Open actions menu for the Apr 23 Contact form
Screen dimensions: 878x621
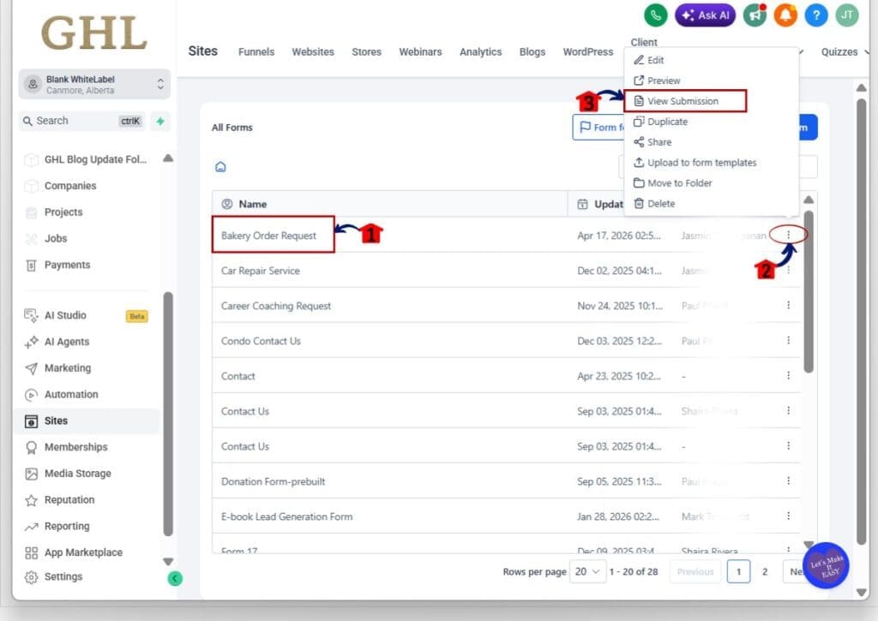click(789, 375)
